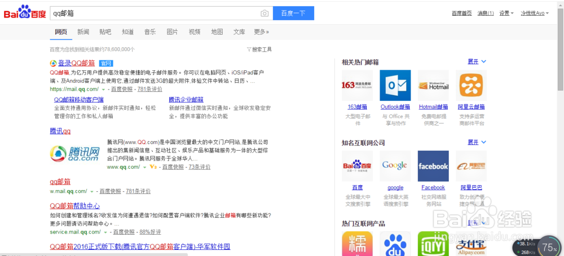
Task: Open the 搜索工具 filter tools
Action: [x=259, y=50]
